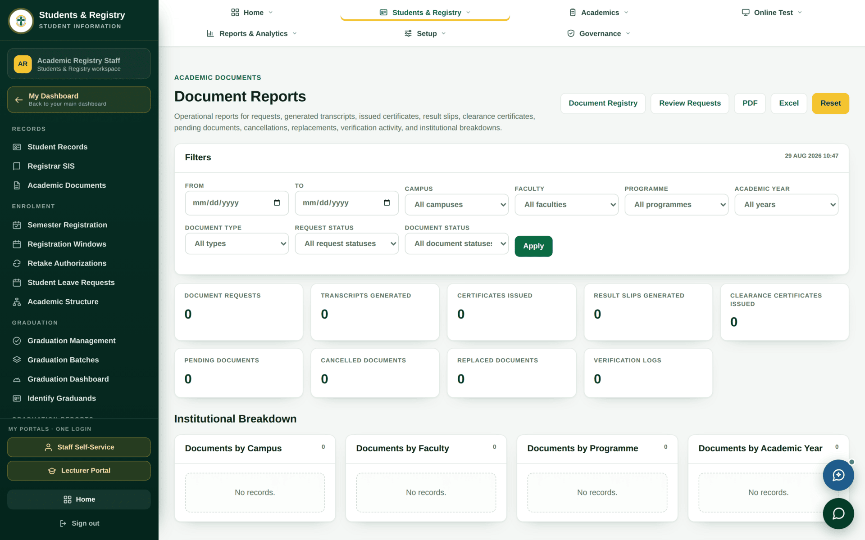Click the Documents by Campus heading
The image size is (865, 540).
[x=233, y=448]
